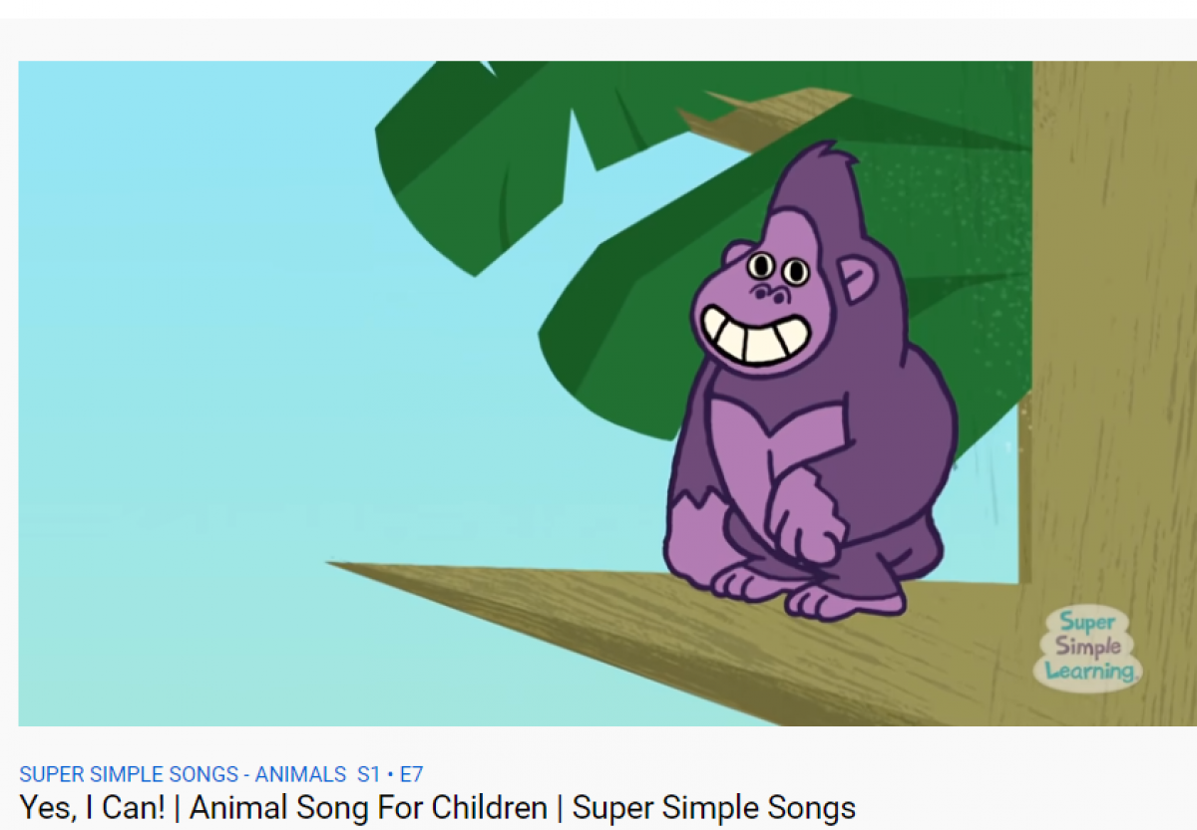Click the gorilla's eyes in the video

pos(779,268)
